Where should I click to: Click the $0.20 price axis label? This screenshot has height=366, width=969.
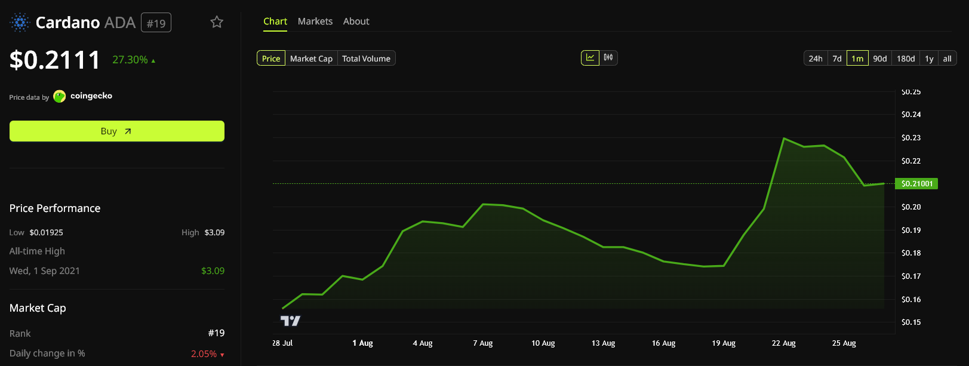click(x=911, y=207)
